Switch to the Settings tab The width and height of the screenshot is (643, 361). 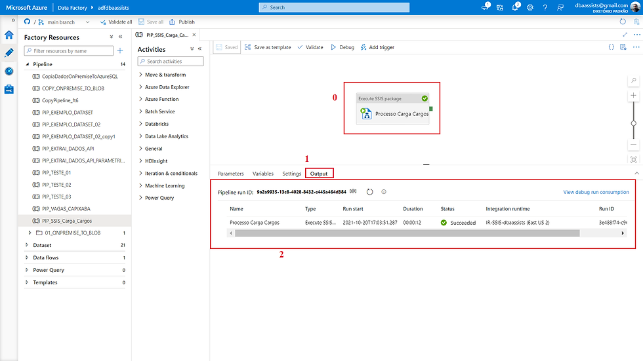click(291, 174)
